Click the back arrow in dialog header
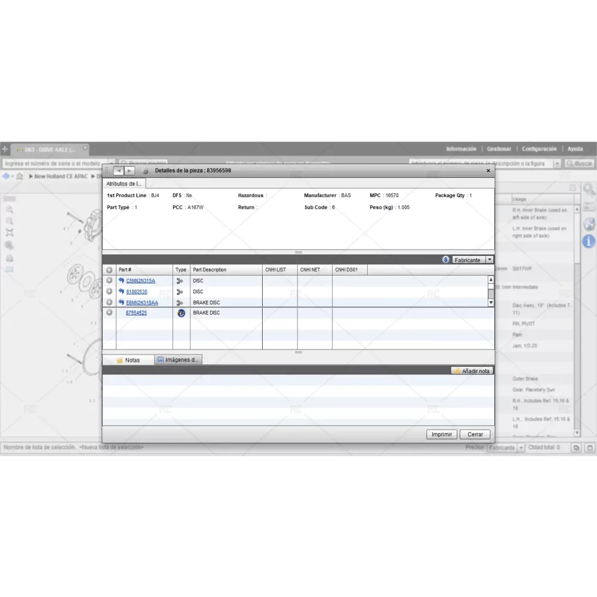The height and width of the screenshot is (597, 597). [x=118, y=171]
